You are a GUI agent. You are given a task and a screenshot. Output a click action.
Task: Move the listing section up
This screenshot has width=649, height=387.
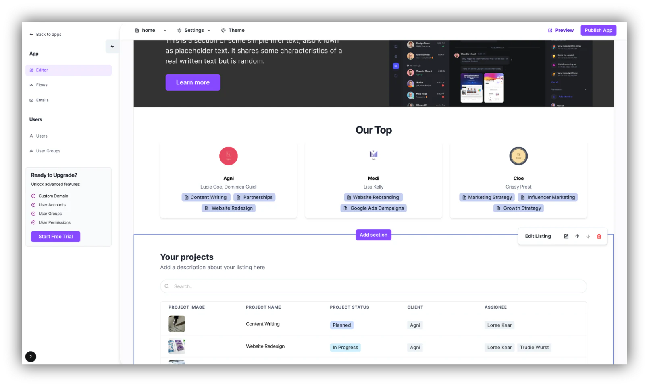tap(577, 237)
